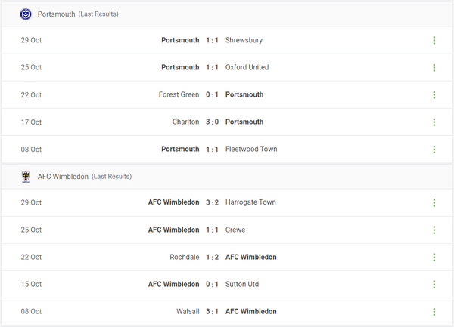Viewport: 454px width, 327px height.
Task: Click the AFC Wimbledon club crest icon
Action: point(26,177)
